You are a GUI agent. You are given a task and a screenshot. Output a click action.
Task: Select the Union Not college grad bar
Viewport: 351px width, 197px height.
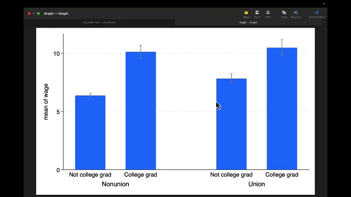231,129
